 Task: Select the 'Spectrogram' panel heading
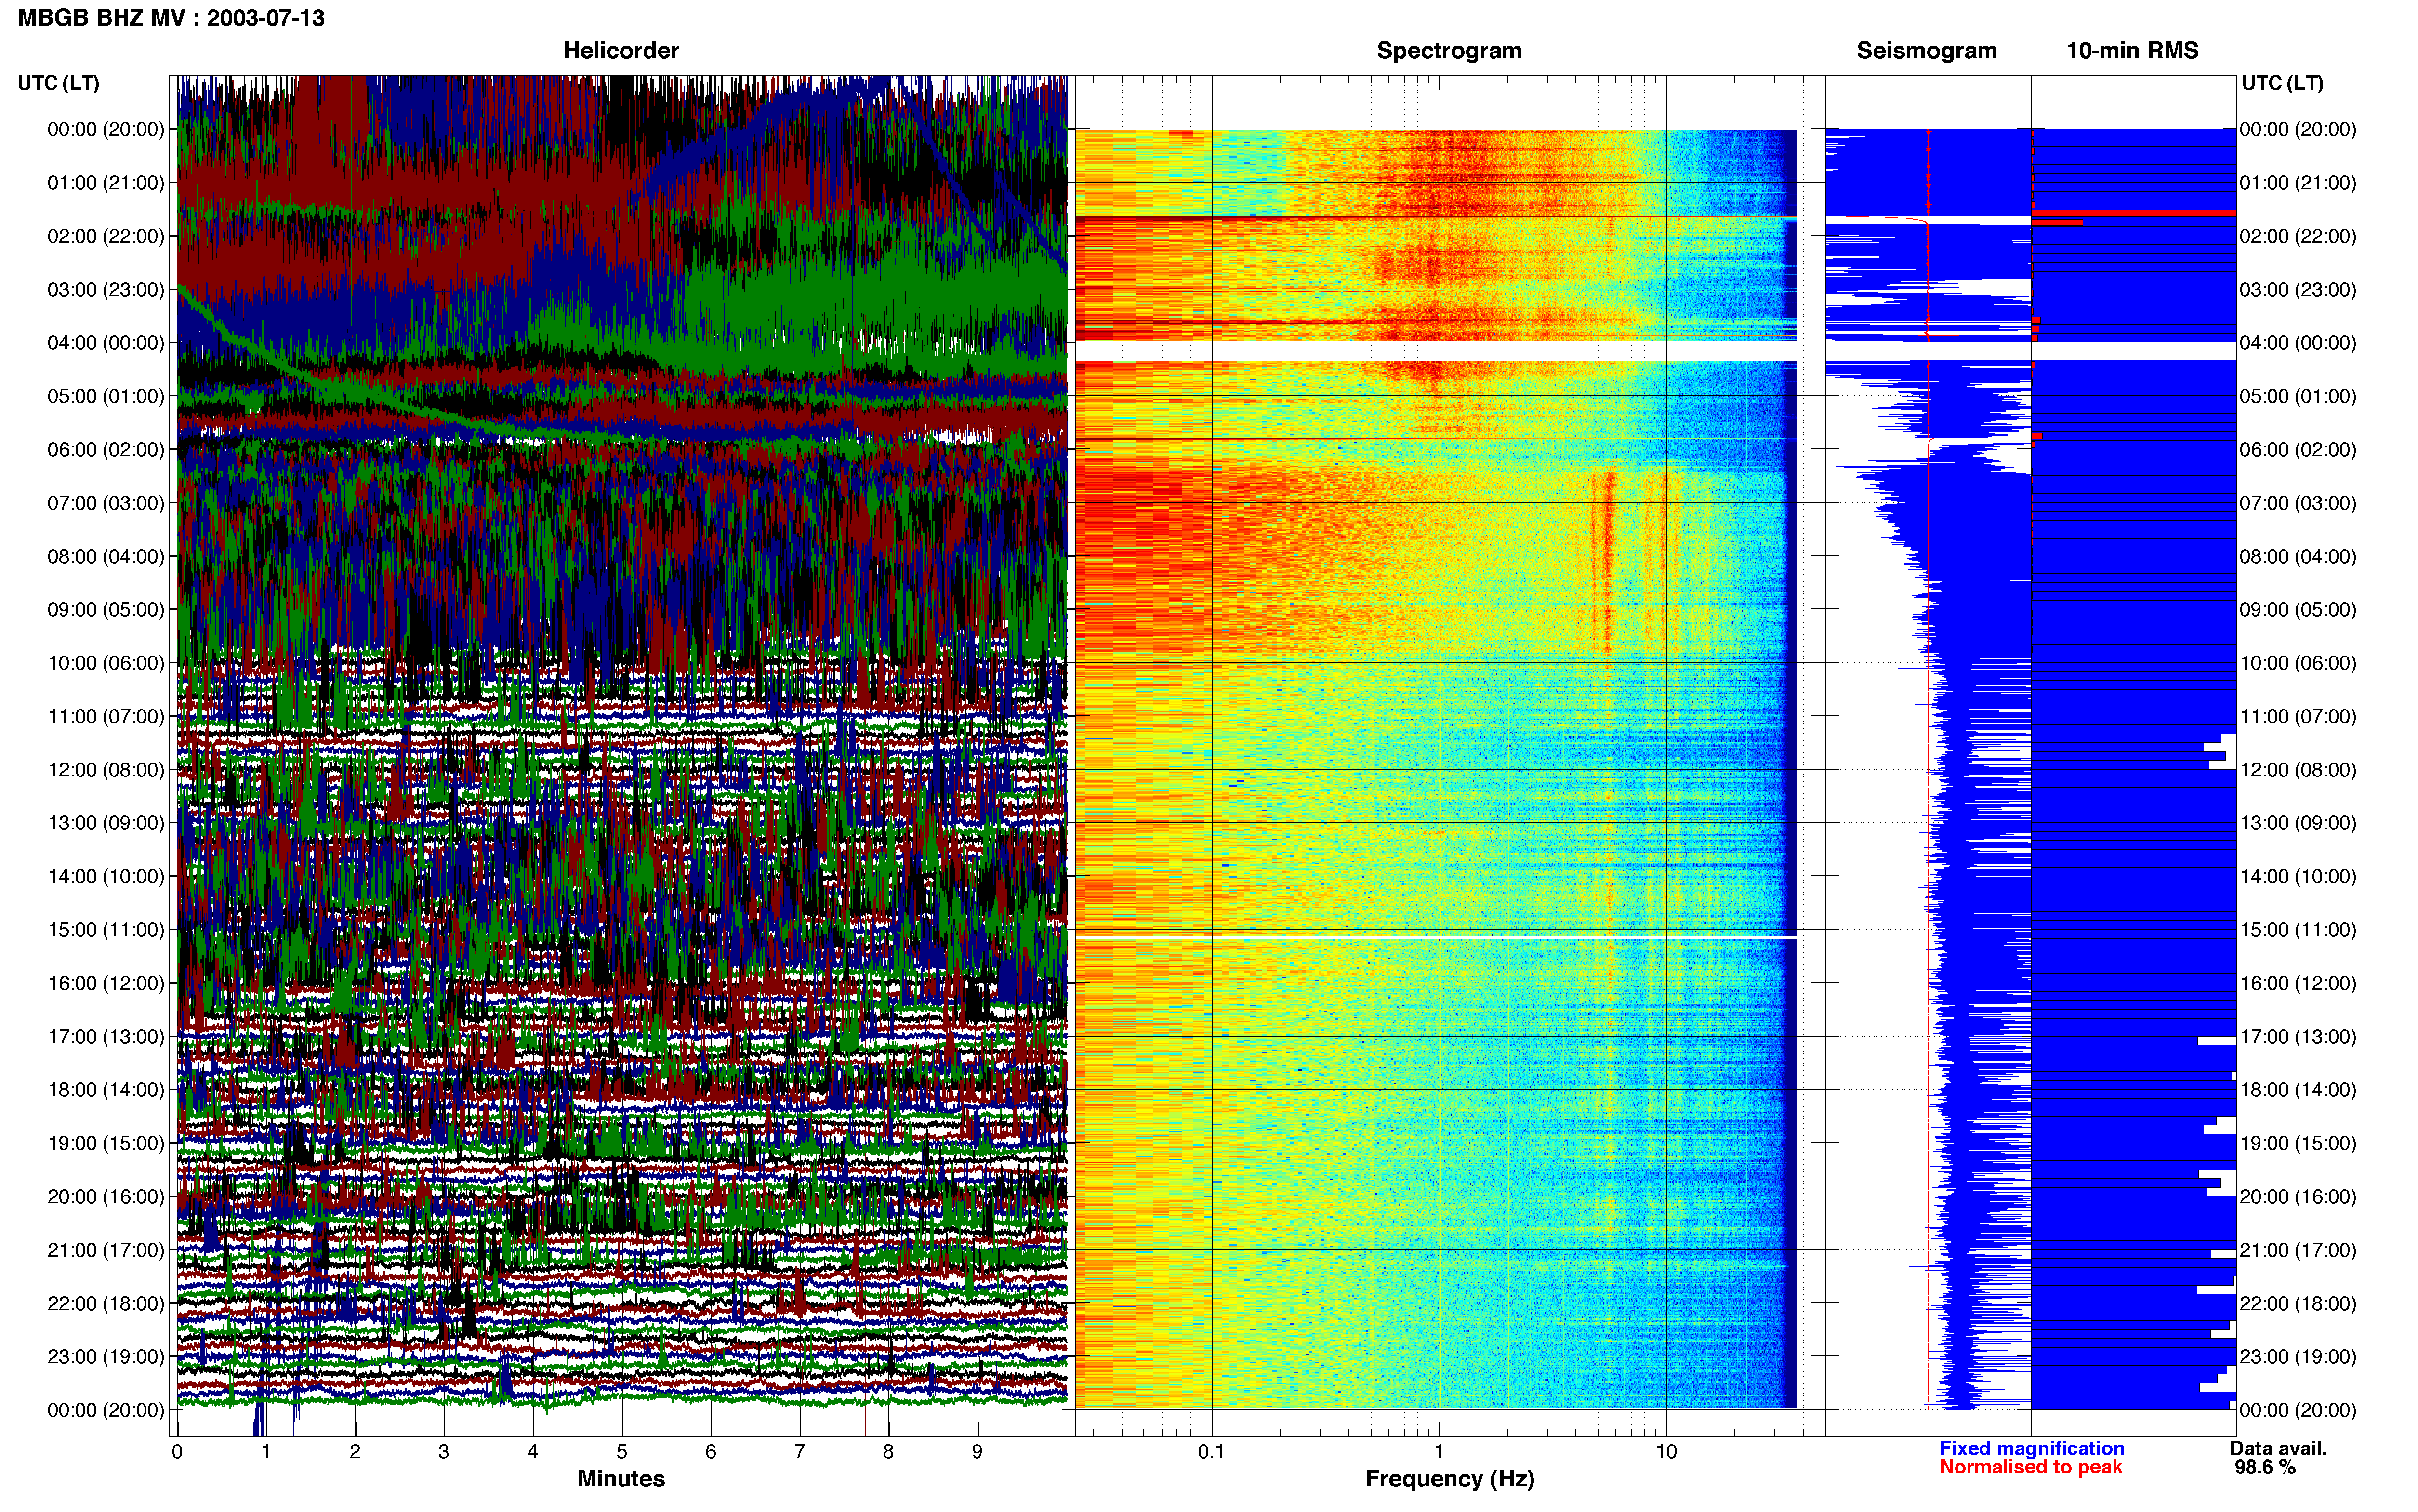(1449, 51)
